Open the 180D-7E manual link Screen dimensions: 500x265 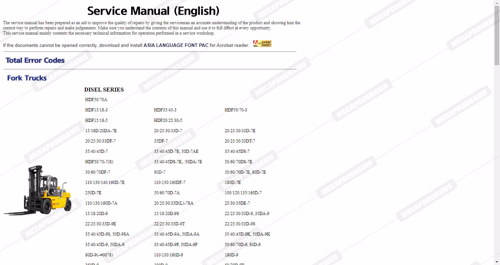click(233, 183)
